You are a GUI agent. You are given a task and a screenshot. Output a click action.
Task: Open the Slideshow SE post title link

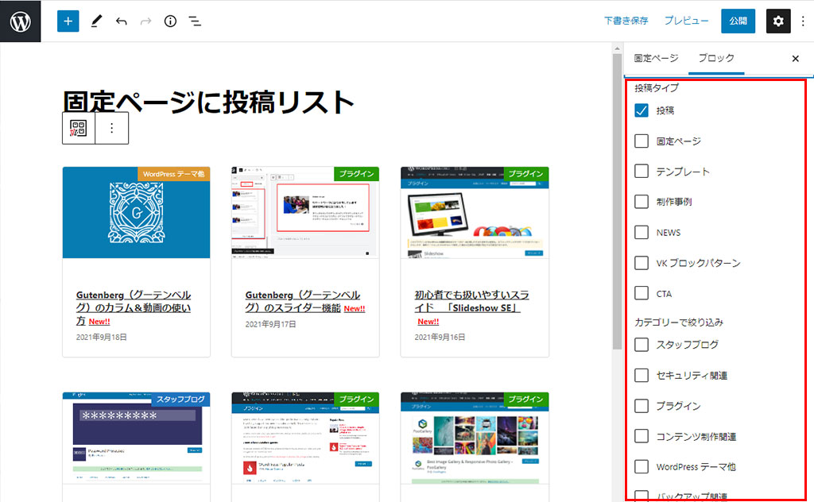pos(471,301)
